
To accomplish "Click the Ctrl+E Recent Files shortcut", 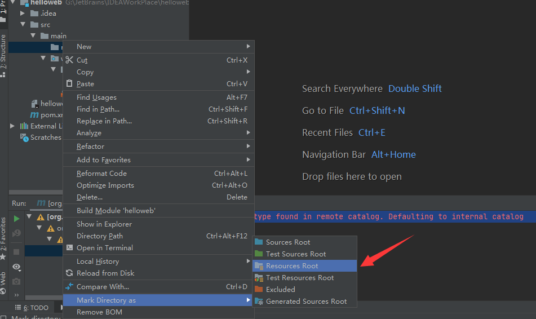I will (372, 132).
